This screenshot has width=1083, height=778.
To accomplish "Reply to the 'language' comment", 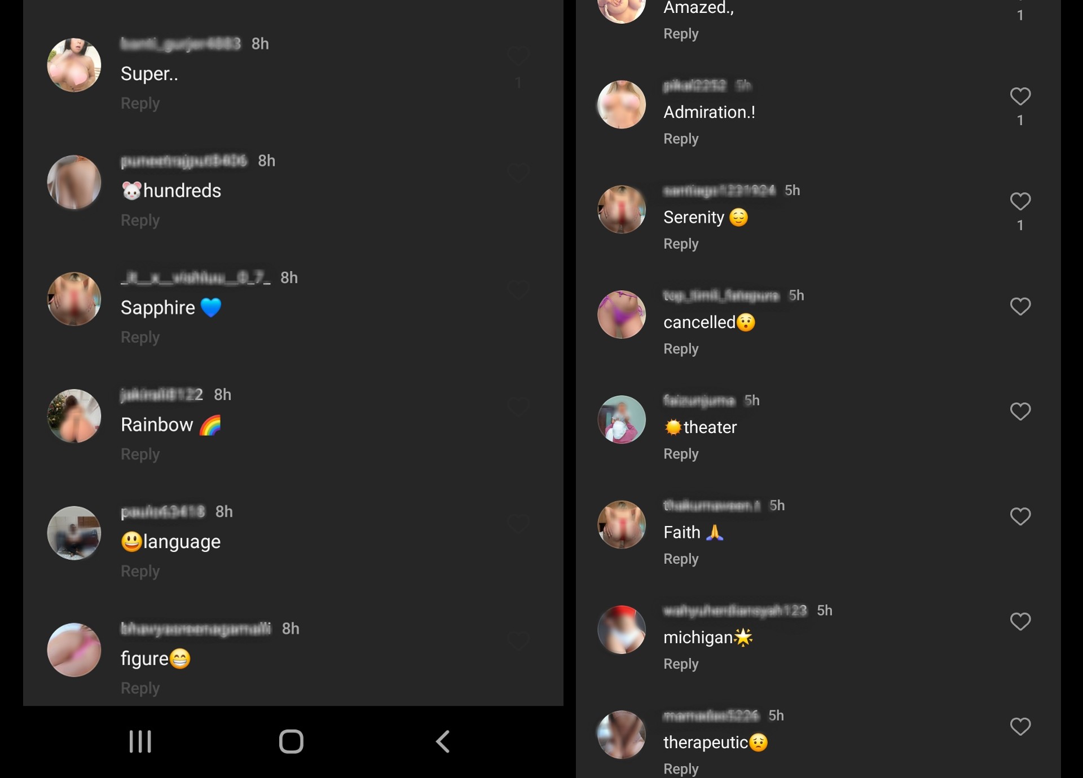I will pyautogui.click(x=140, y=571).
